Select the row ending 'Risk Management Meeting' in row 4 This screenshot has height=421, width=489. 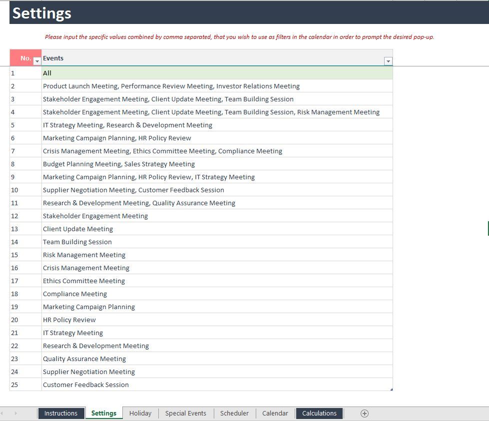(217, 112)
